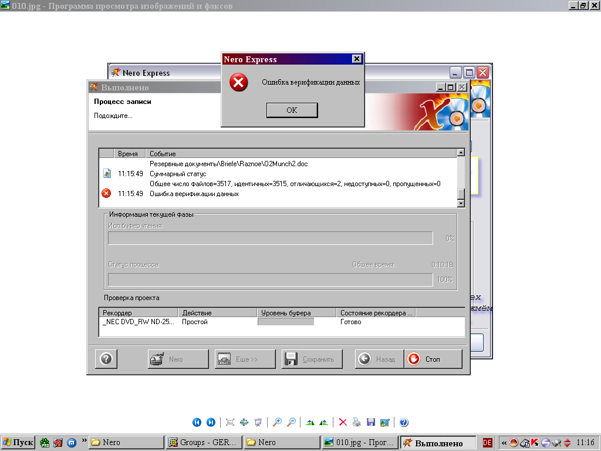This screenshot has height=451, width=601.
Task: Click the Статус процесса progress bar
Action: [x=270, y=280]
